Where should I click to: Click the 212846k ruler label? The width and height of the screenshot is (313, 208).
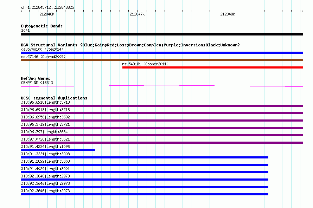point(47,14)
